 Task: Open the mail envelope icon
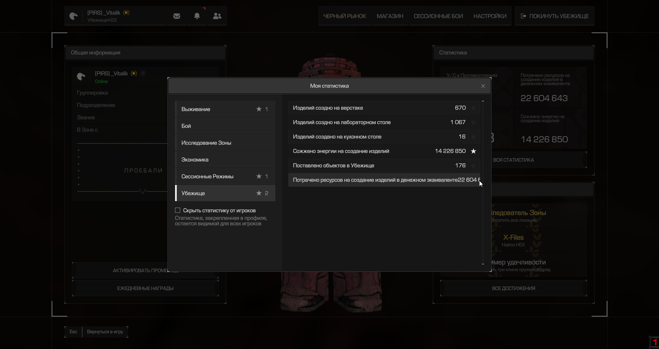click(177, 16)
